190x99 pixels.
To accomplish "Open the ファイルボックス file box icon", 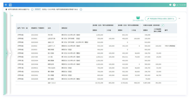I will 138,19.
